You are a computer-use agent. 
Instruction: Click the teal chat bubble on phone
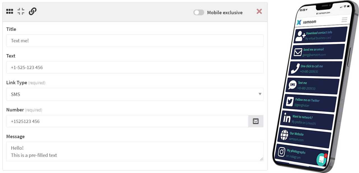321,159
